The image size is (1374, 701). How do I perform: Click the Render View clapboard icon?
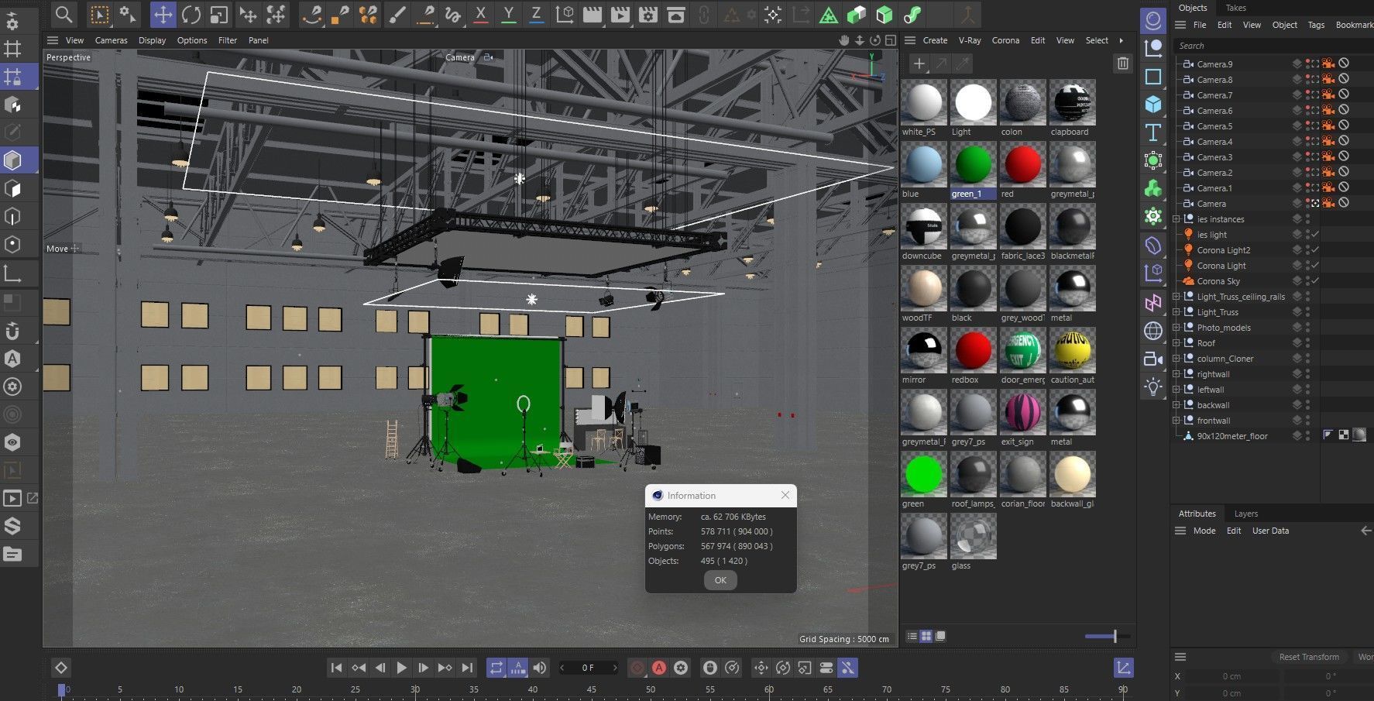coord(593,14)
